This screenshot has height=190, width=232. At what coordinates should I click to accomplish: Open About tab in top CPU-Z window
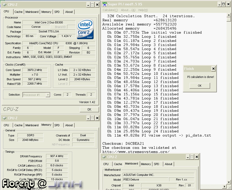tap(69, 12)
